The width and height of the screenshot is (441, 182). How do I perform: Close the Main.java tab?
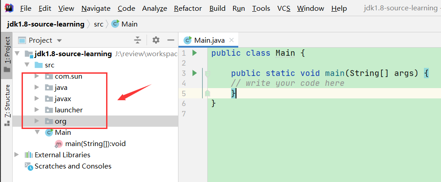[x=232, y=40]
